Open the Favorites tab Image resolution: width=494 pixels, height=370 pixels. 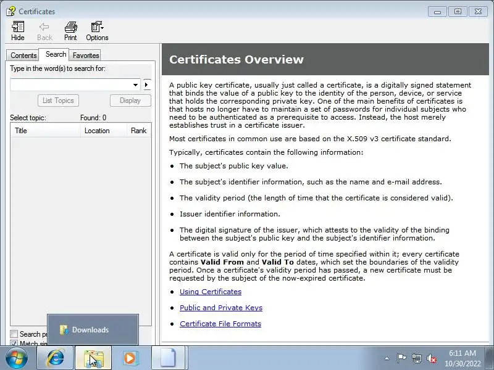[x=86, y=55]
